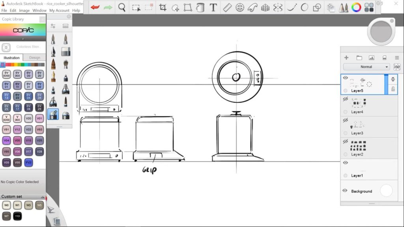Open the brush library double-brush icon
Screen dimensions: 404x227
pyautogui.click(x=343, y=7)
